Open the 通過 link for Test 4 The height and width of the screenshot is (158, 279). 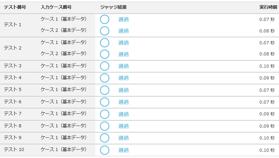point(124,78)
